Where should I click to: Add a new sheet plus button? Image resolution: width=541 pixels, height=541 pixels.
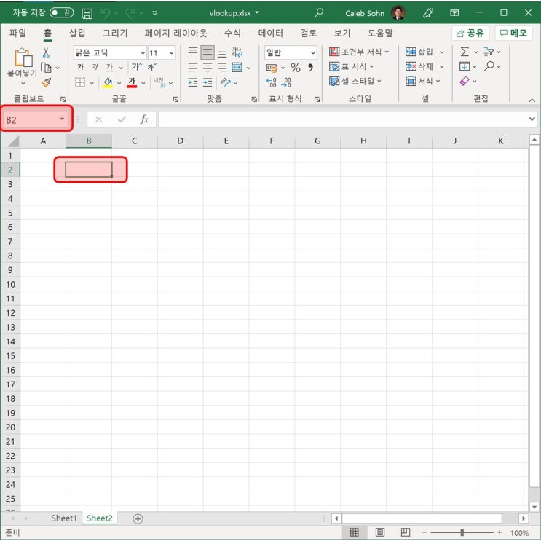pos(138,518)
